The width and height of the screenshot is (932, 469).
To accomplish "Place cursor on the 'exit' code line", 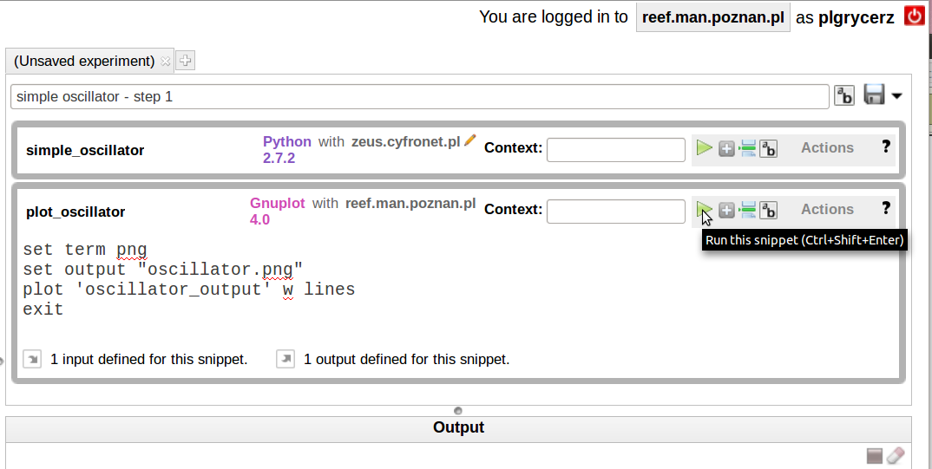I will pyautogui.click(x=43, y=309).
